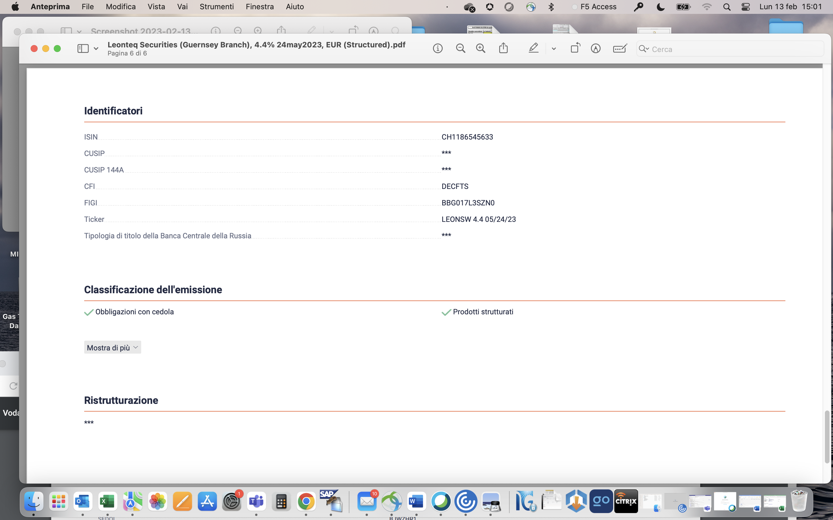Launch Word from the Dock
Screen dimensions: 833x520
pyautogui.click(x=417, y=502)
